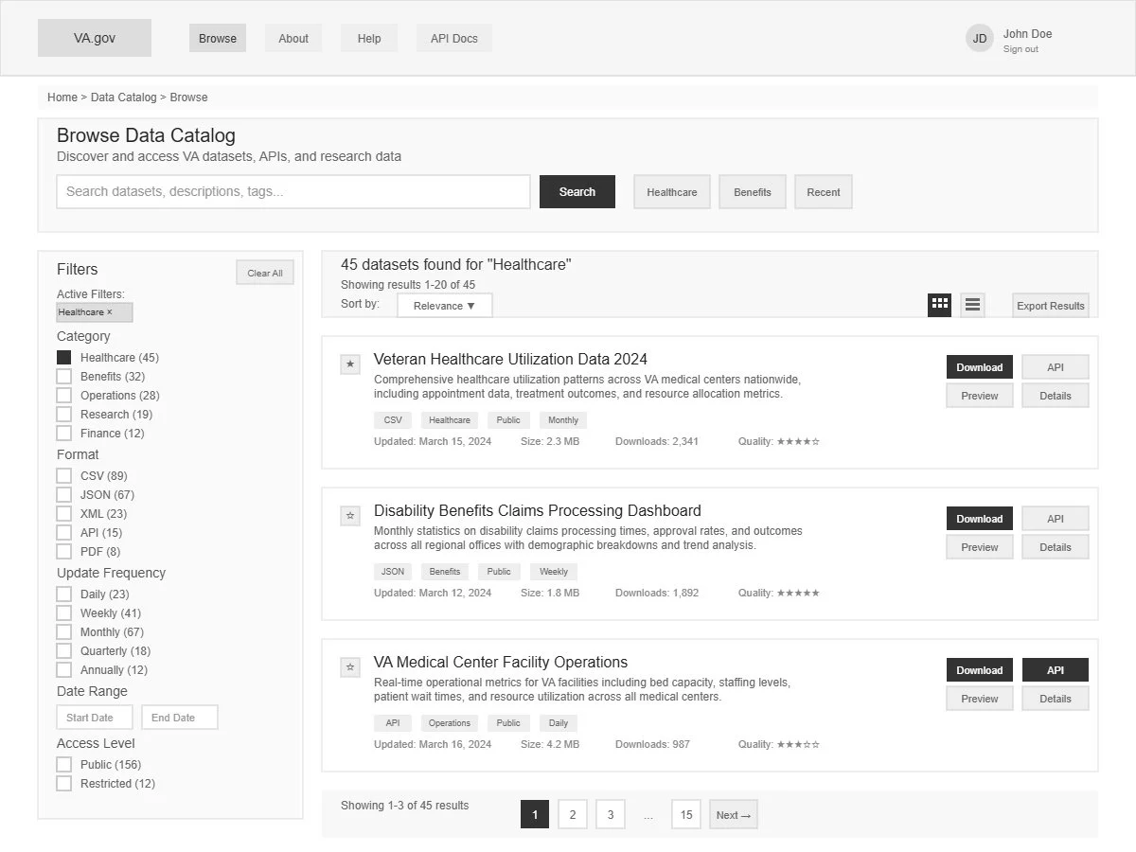1136x852 pixels.
Task: Go to results page 3
Action: coord(611,814)
